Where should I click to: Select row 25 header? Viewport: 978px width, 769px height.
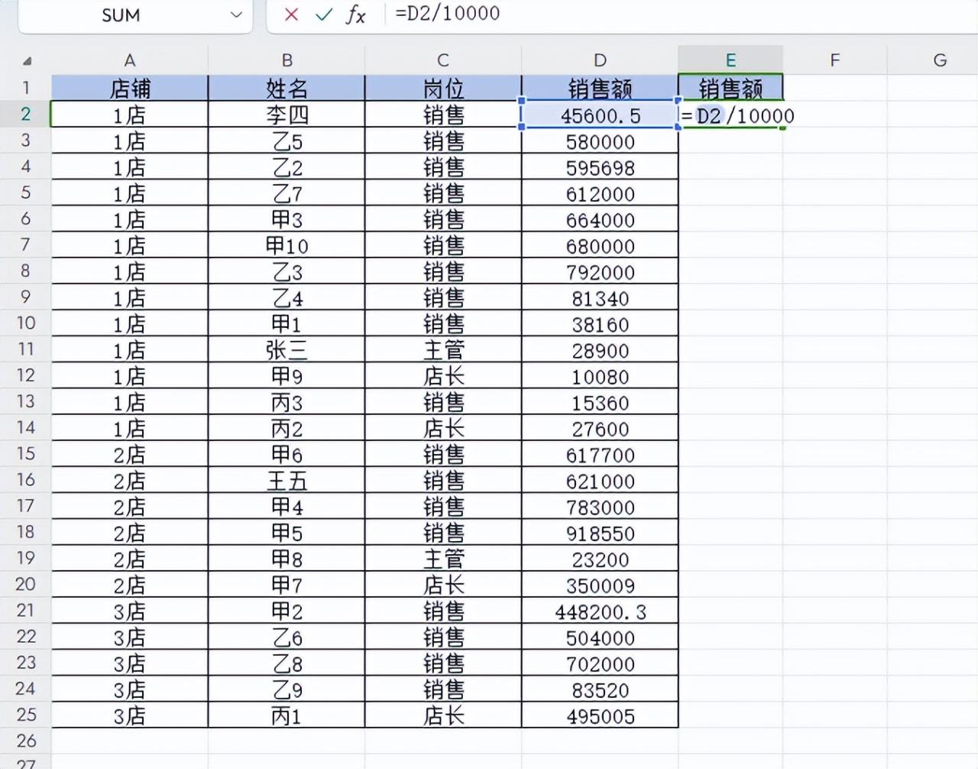coord(25,714)
